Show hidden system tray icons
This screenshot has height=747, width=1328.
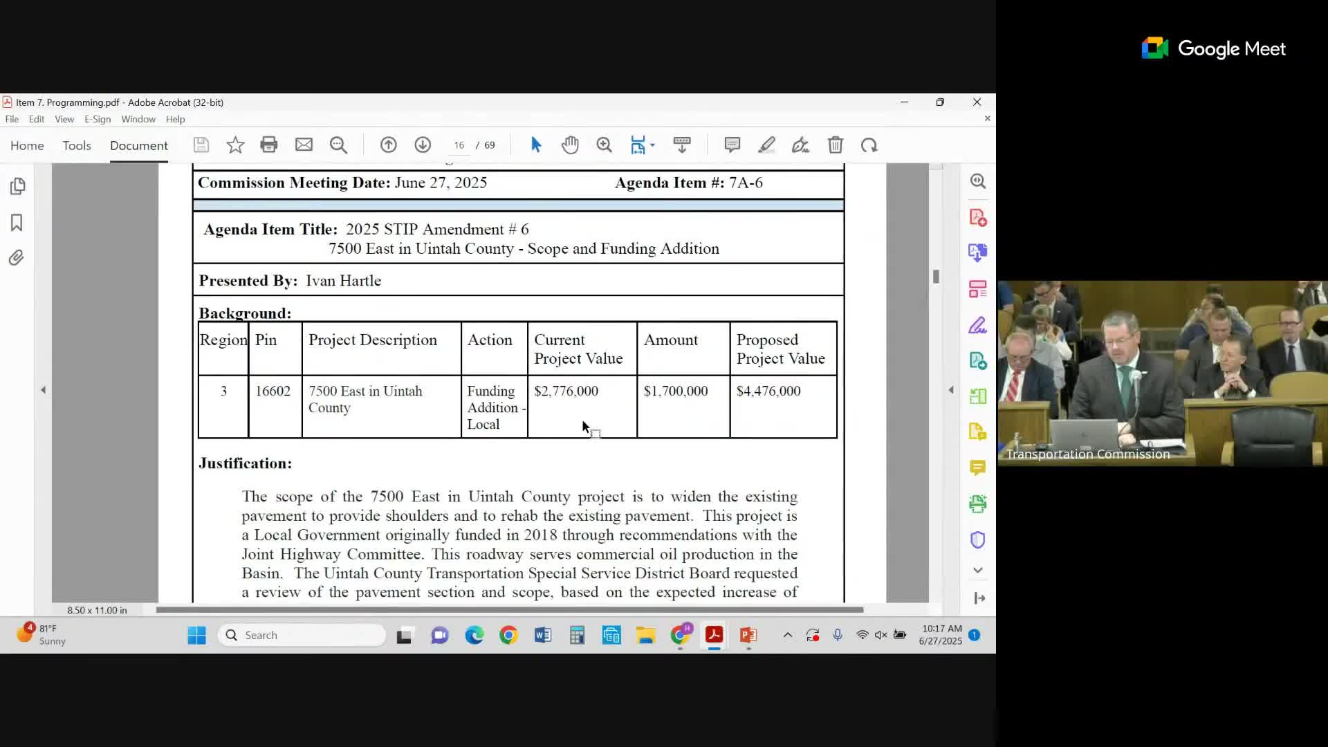click(x=788, y=635)
